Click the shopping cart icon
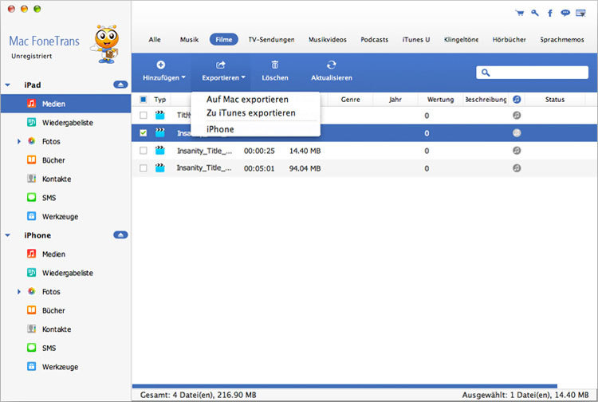The image size is (598, 402). coord(519,13)
